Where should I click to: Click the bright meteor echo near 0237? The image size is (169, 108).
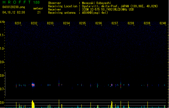[x=112, y=85]
